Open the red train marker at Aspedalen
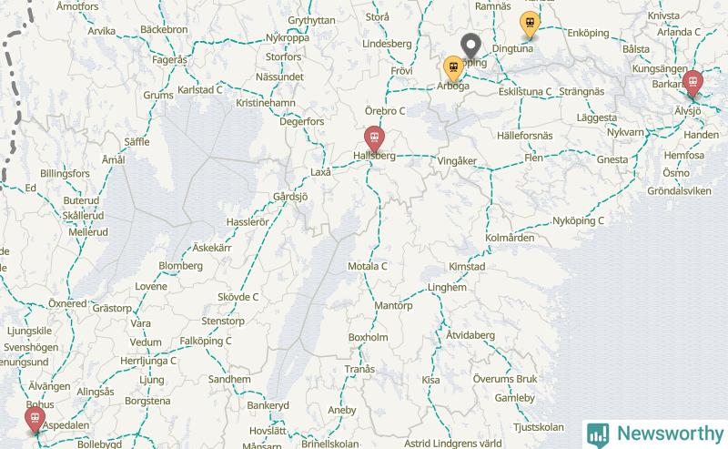The height and width of the screenshot is (449, 728). point(35,420)
